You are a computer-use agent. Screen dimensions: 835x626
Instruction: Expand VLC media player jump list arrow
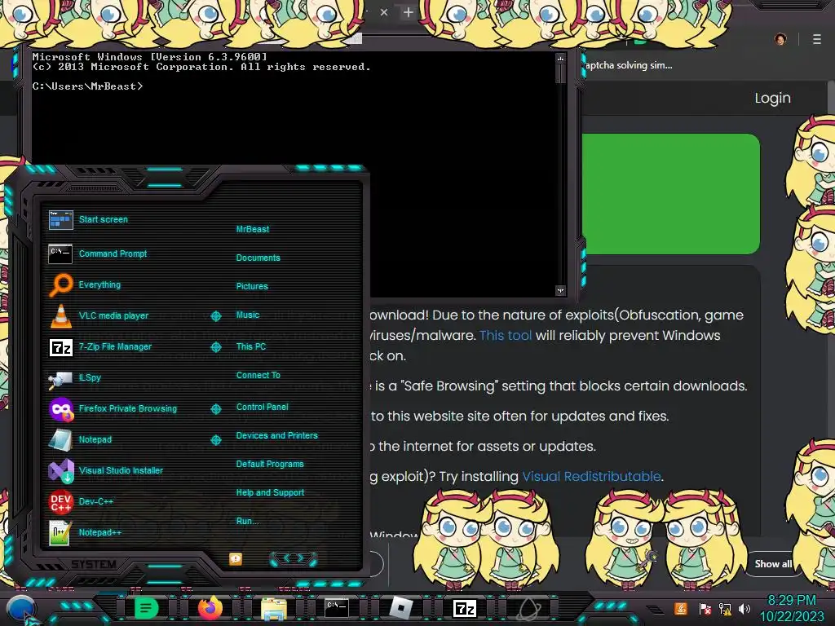[x=215, y=316]
